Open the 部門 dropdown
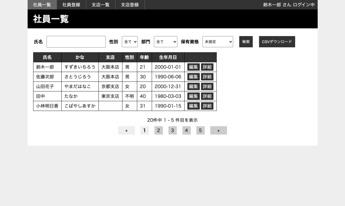 click(x=165, y=42)
